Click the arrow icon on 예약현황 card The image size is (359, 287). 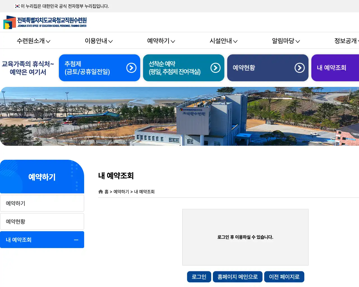(300, 68)
